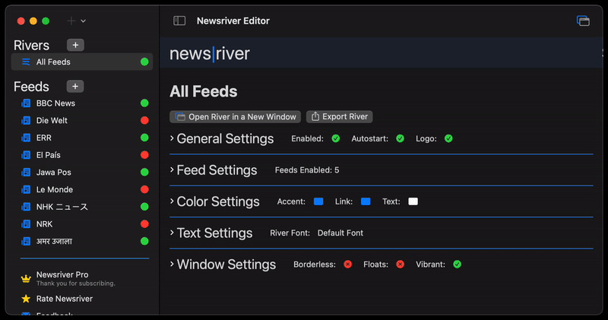Open the Rate Newsriver link
Image resolution: width=608 pixels, height=320 pixels.
tap(65, 299)
